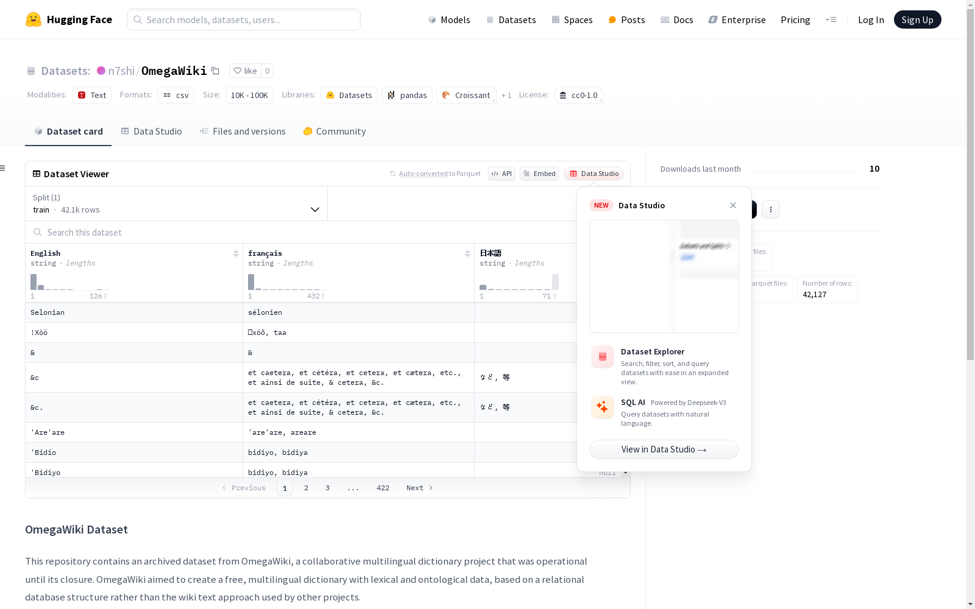The width and height of the screenshot is (975, 609).
Task: Click the Data Studio preview thumbnail
Action: (664, 276)
